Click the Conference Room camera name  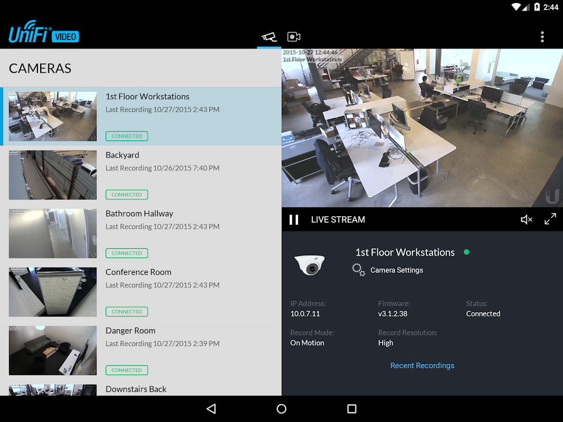coord(138,272)
